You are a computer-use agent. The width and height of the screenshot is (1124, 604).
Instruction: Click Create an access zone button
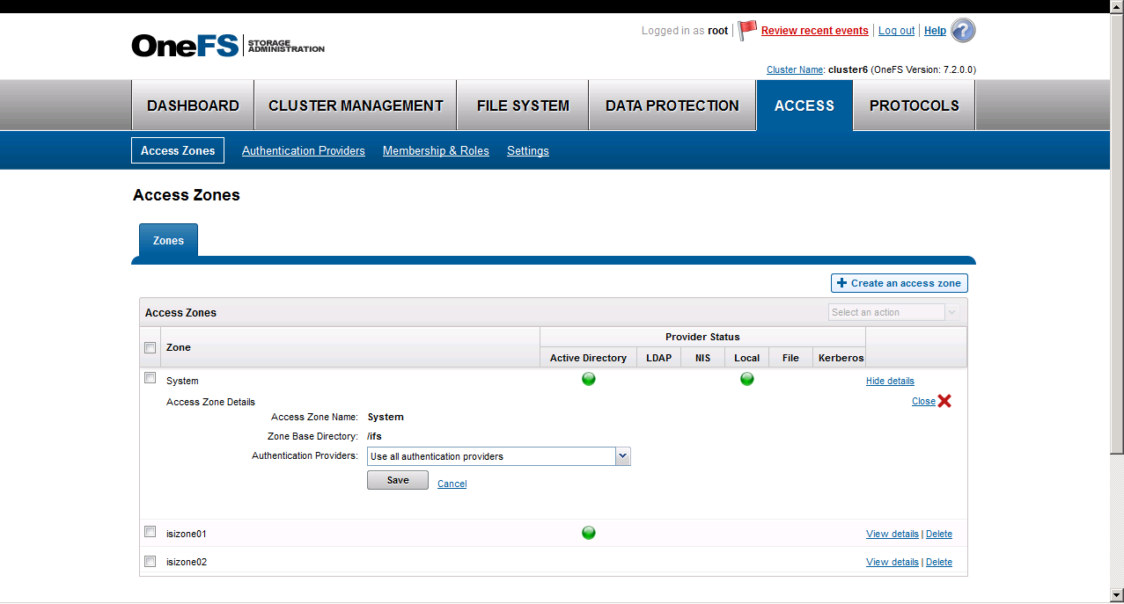click(x=900, y=283)
